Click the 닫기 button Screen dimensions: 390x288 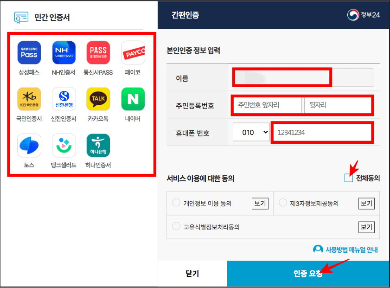(x=192, y=274)
